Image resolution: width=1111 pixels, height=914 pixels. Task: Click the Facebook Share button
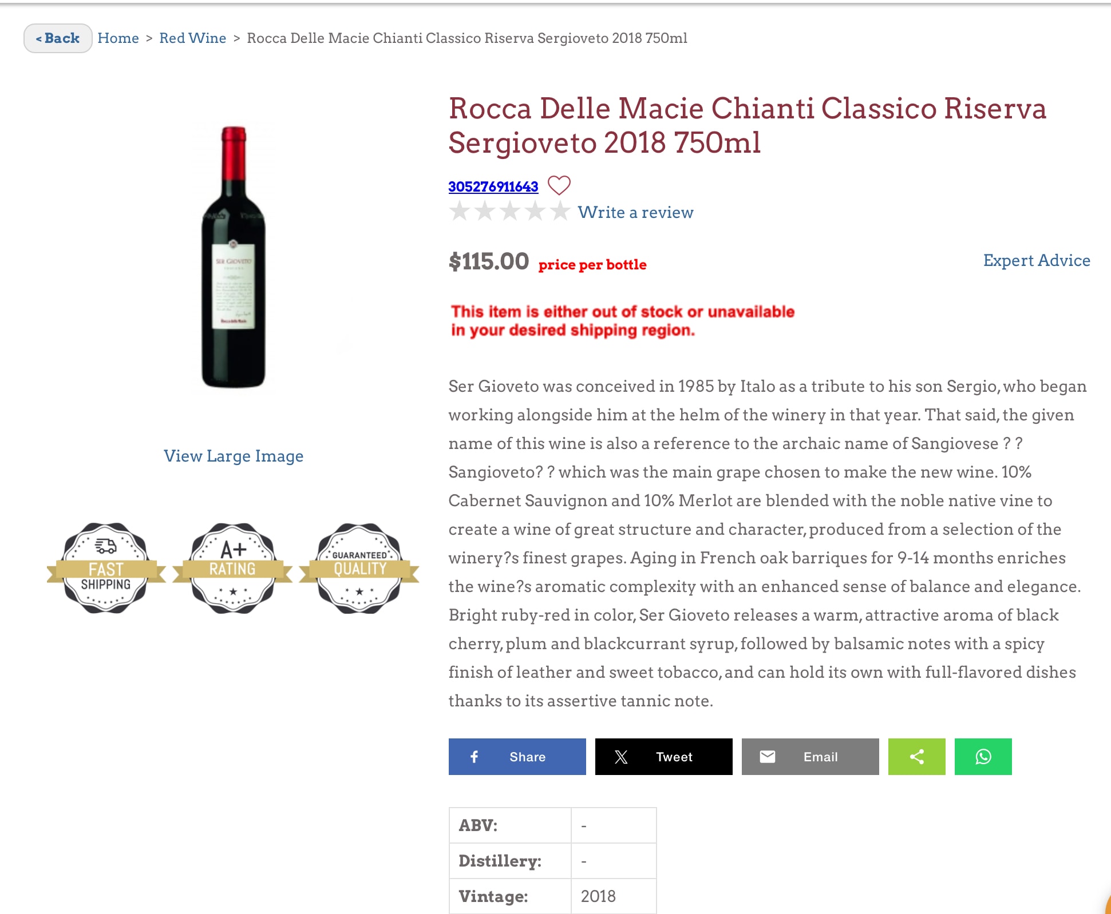coord(517,756)
